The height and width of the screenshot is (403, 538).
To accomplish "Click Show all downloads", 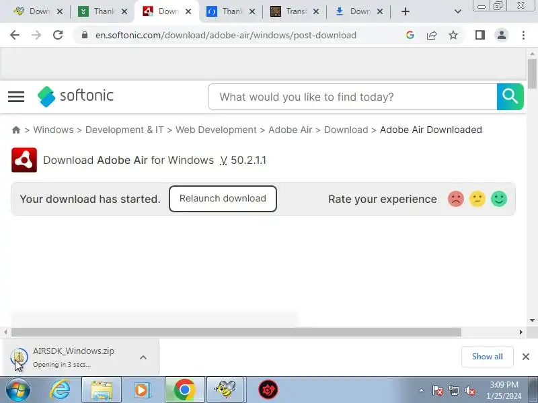I will (x=487, y=357).
